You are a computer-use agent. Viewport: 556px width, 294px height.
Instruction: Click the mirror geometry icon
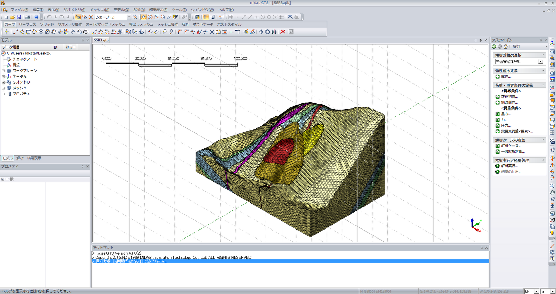click(274, 32)
